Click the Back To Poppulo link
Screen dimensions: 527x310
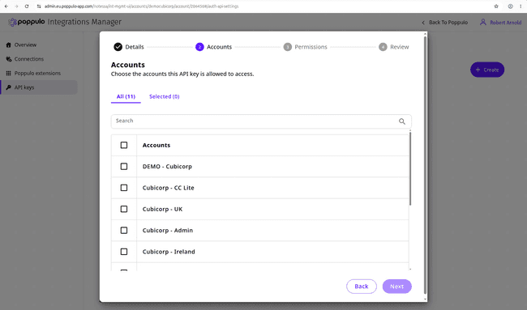(444, 23)
